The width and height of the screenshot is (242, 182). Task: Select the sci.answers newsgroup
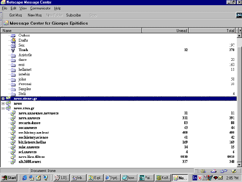[x=119, y=152]
